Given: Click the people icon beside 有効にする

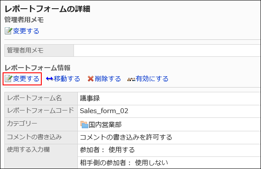Looking at the screenshot, I should (x=131, y=80).
